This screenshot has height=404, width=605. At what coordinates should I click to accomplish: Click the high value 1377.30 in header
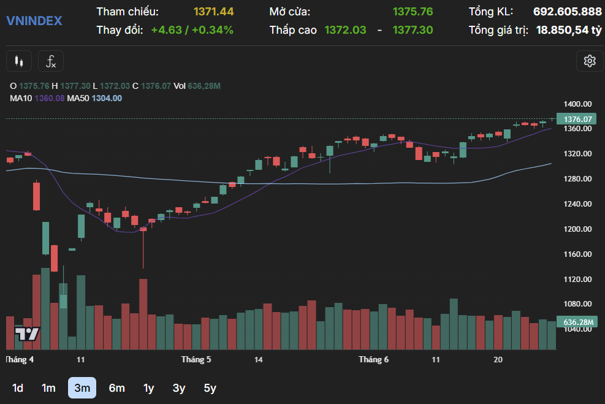[413, 30]
